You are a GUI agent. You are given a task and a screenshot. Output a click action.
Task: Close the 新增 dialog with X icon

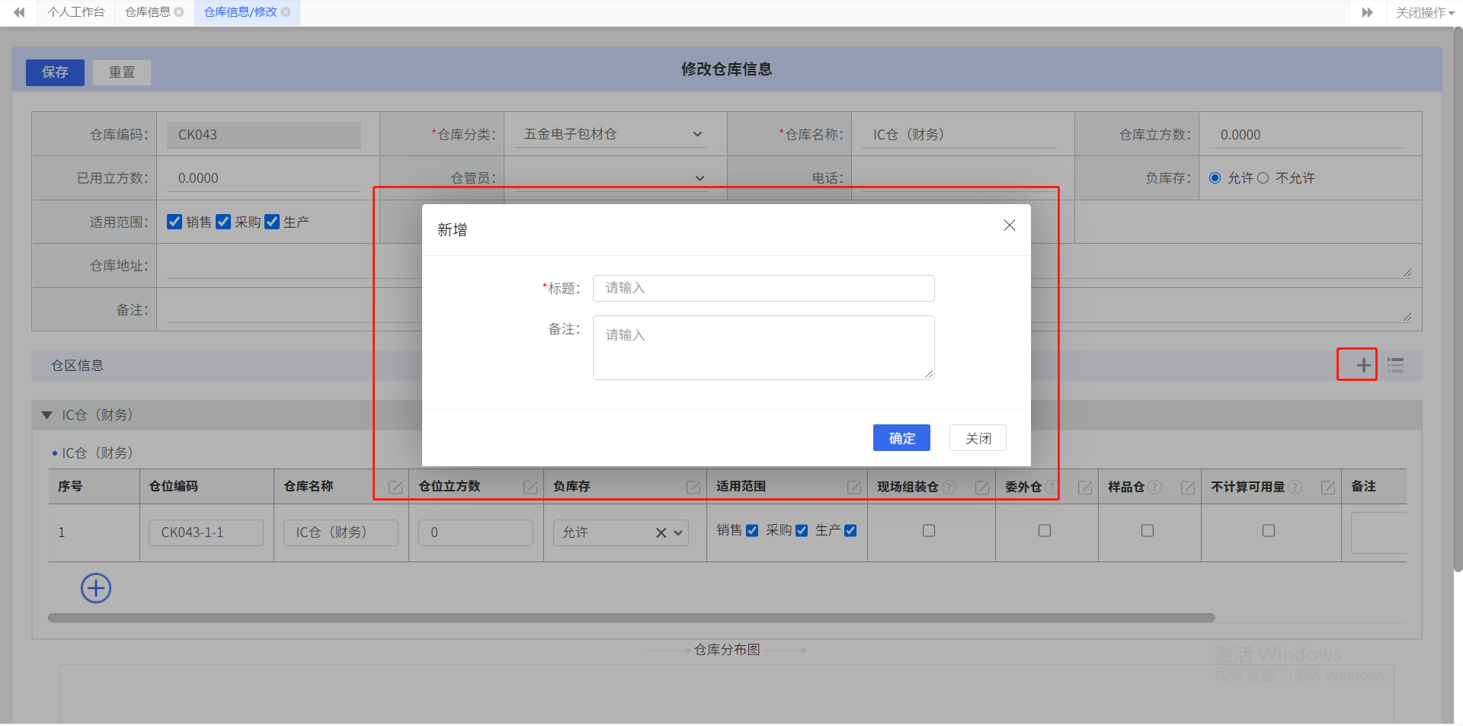tap(1010, 225)
